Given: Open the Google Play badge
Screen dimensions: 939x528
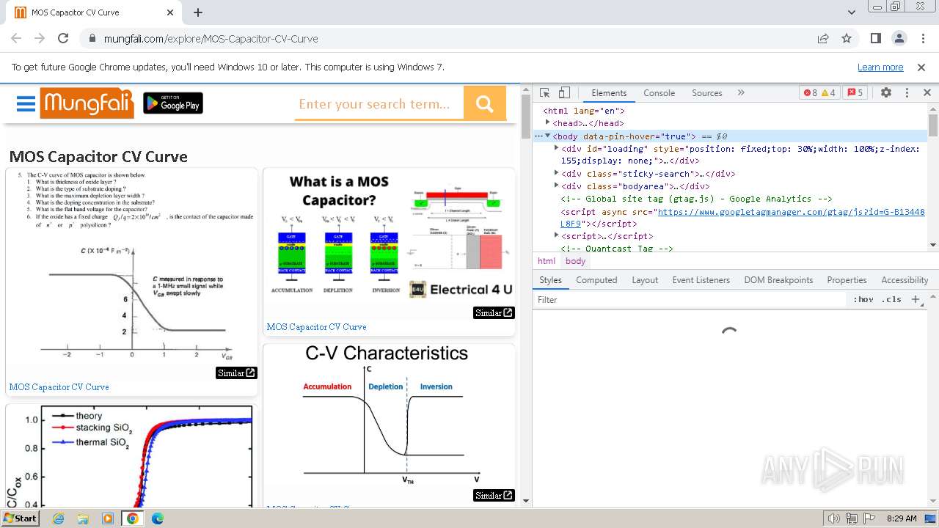Looking at the screenshot, I should click(x=173, y=103).
